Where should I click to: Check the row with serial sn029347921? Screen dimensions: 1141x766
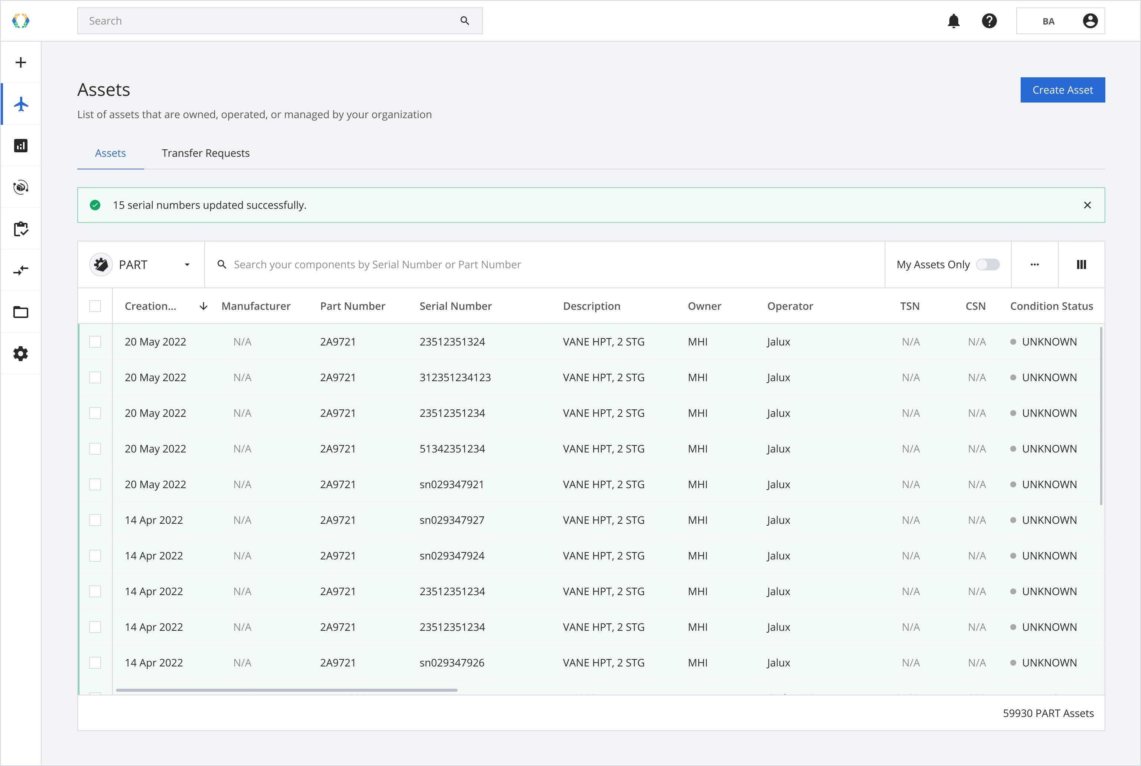coord(95,485)
